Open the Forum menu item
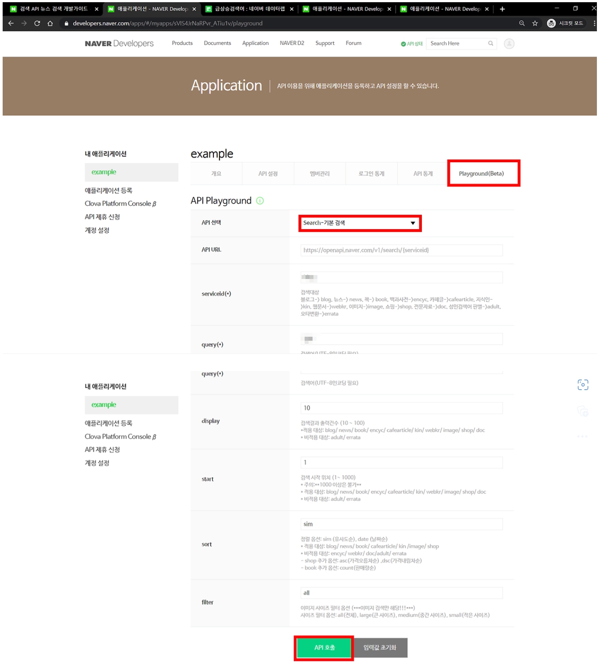Viewport: 600px width, 666px height. point(354,43)
